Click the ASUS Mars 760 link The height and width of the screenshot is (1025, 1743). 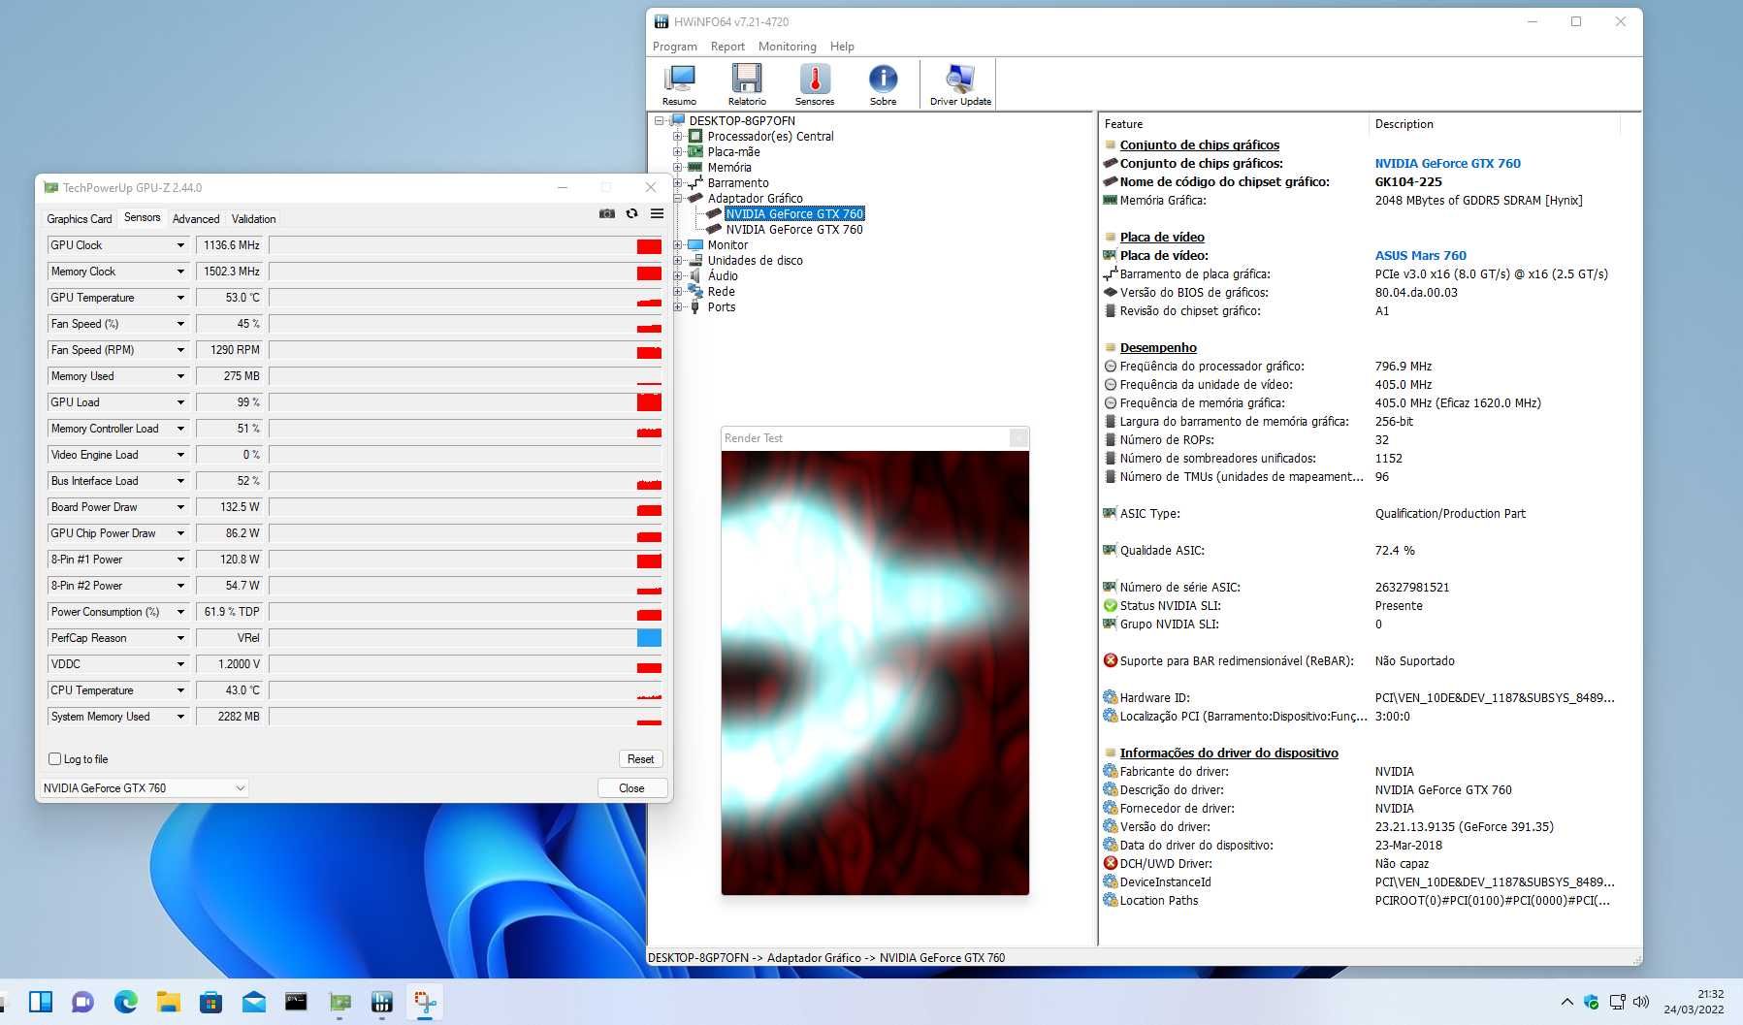click(x=1420, y=256)
